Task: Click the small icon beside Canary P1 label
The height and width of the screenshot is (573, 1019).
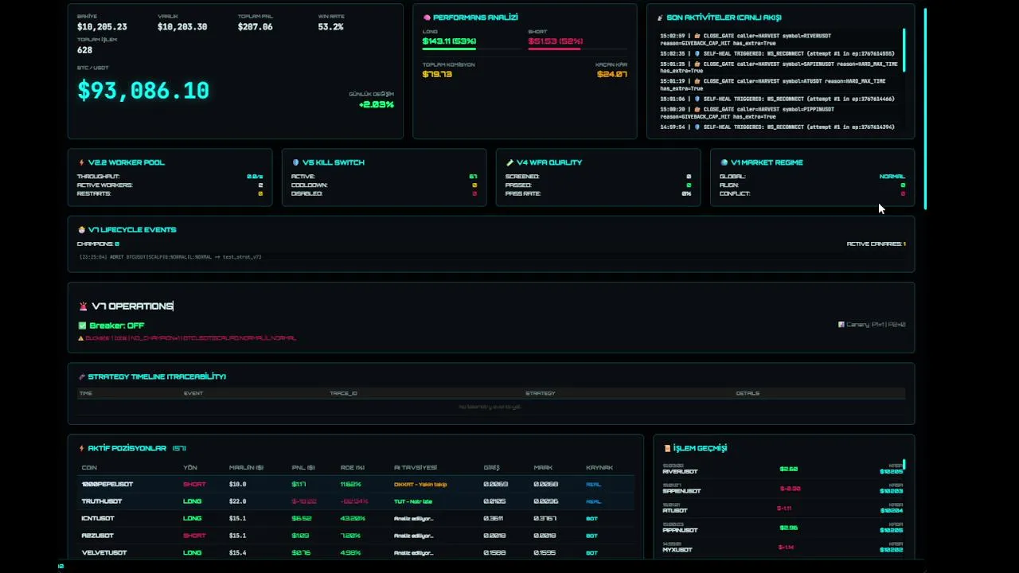Action: click(841, 325)
